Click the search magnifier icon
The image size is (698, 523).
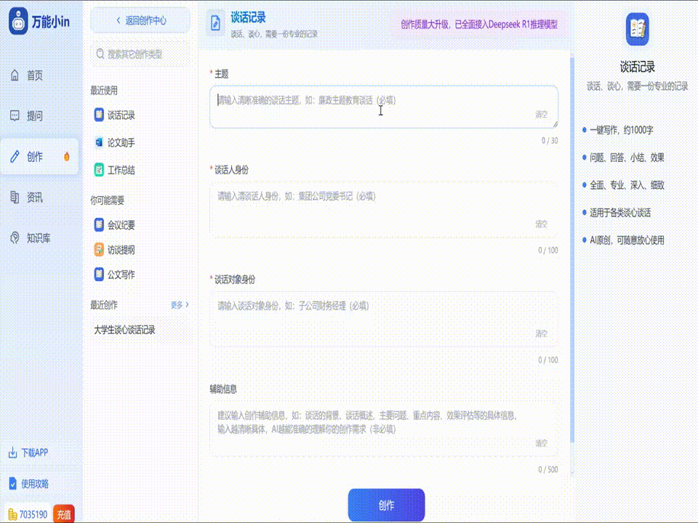point(100,54)
